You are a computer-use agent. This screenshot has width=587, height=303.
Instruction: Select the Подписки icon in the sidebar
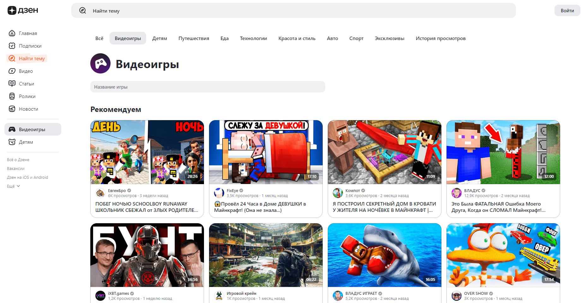coord(12,46)
